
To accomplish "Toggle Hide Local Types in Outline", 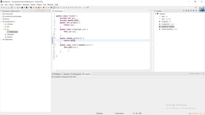I will coord(196,11).
